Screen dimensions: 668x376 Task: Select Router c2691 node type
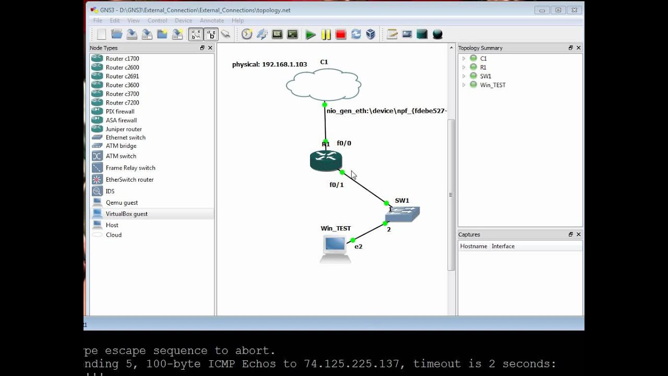click(152, 76)
